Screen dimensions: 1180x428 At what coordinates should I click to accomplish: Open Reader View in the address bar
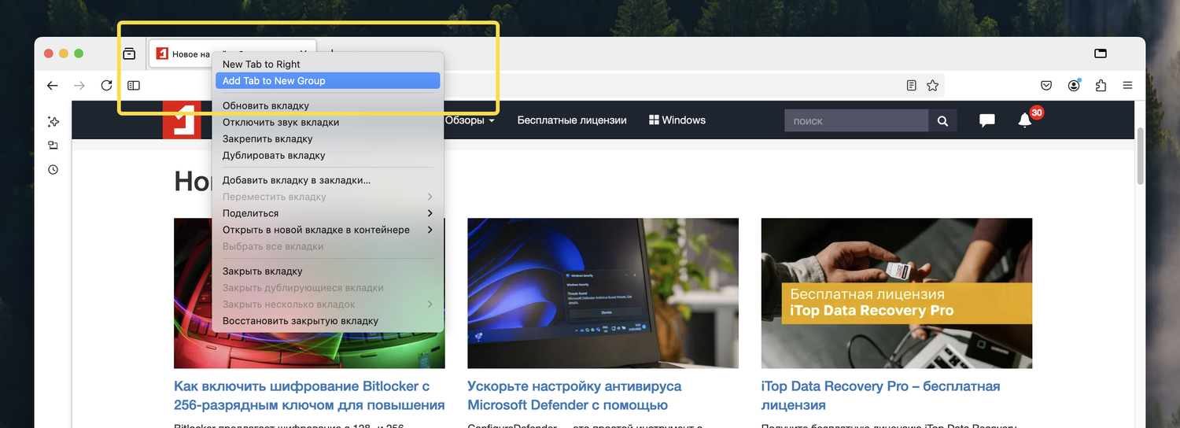[x=912, y=86]
